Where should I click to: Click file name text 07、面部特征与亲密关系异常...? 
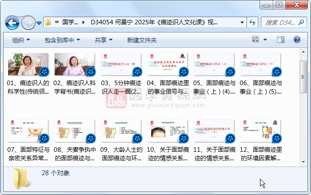(x=28, y=154)
